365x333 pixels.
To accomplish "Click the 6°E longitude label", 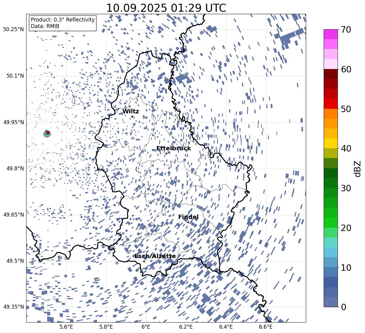I will [x=146, y=327].
